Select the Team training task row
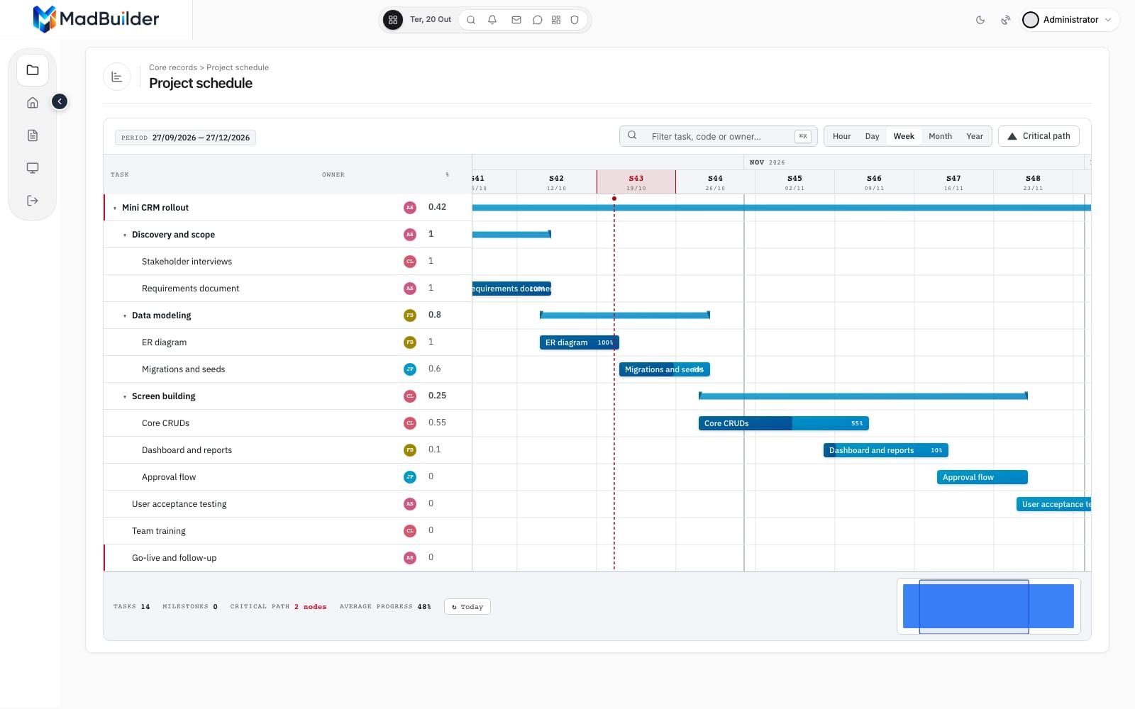Image resolution: width=1135 pixels, height=709 pixels. tap(287, 531)
